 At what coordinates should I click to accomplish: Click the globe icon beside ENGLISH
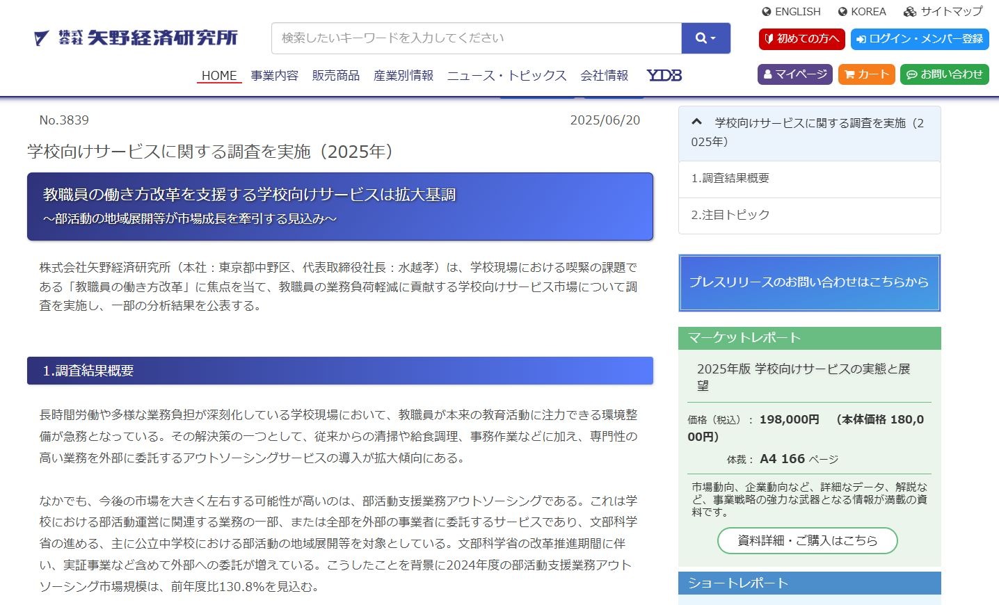[767, 12]
